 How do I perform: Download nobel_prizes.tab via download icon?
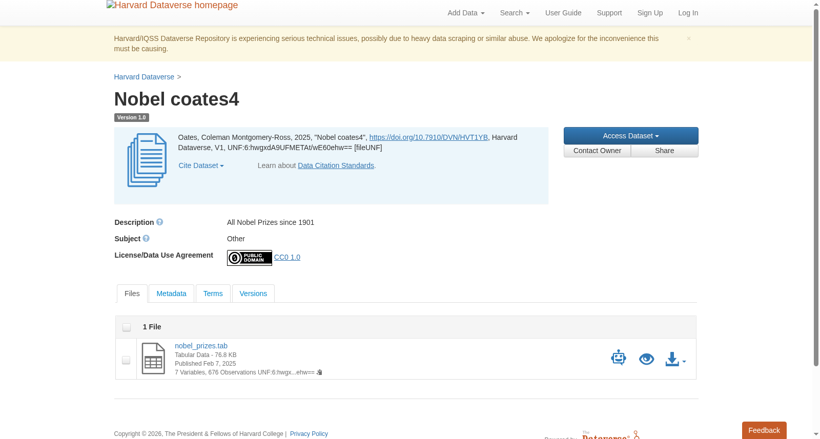tap(675, 359)
